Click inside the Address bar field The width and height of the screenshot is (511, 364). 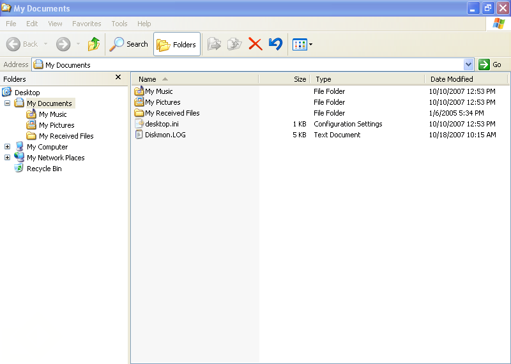[x=248, y=64]
